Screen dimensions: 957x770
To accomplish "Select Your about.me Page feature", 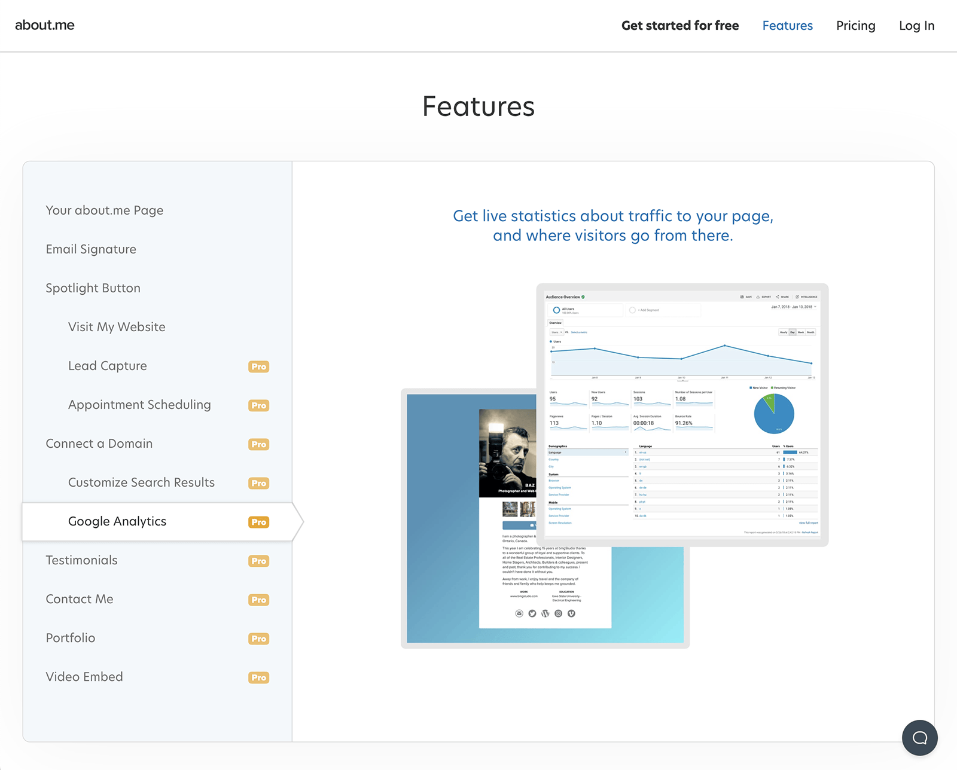I will (105, 210).
